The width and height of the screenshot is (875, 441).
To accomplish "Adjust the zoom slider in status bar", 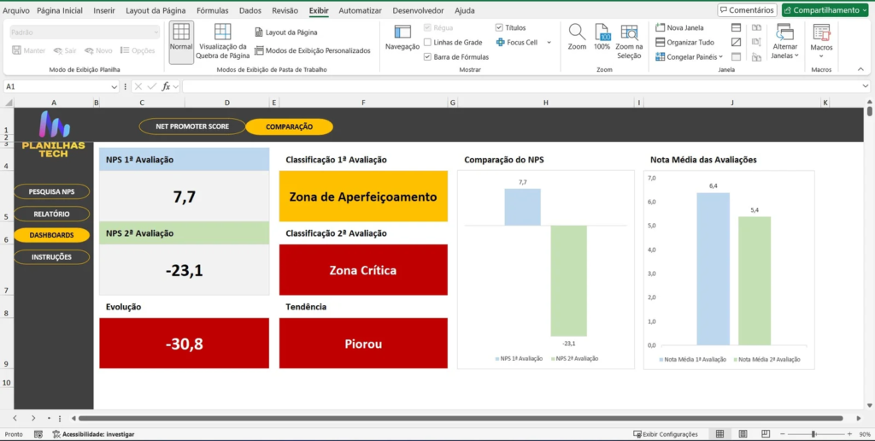I will [x=813, y=434].
